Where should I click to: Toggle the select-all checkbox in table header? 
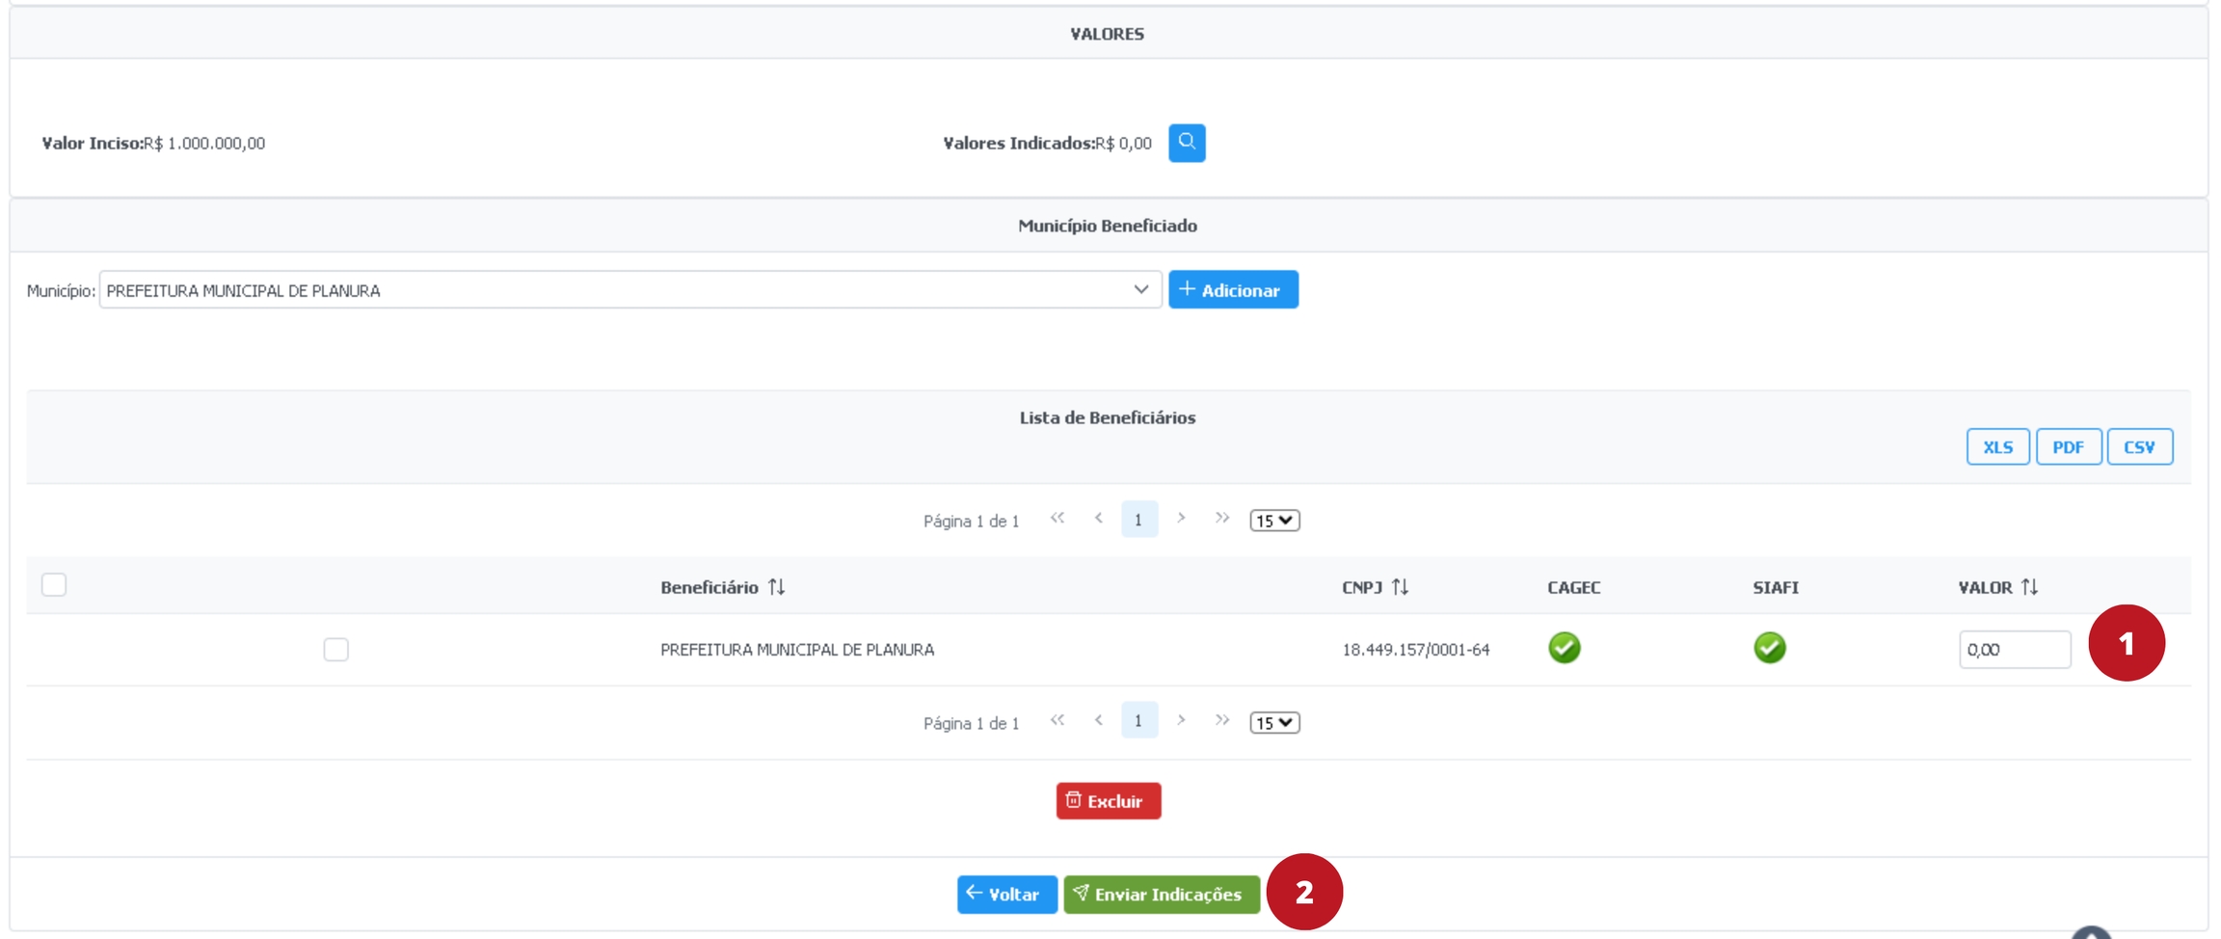coord(54,585)
